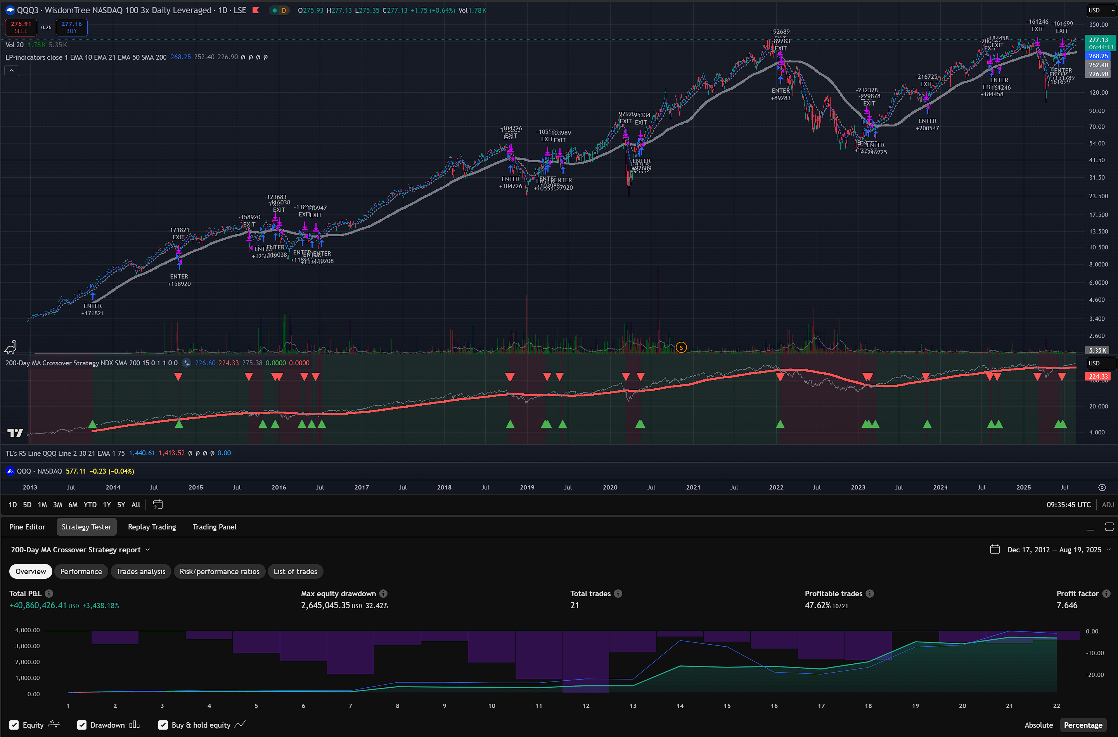Select the Performance report tab
Screen dimensions: 1118x737
point(81,571)
